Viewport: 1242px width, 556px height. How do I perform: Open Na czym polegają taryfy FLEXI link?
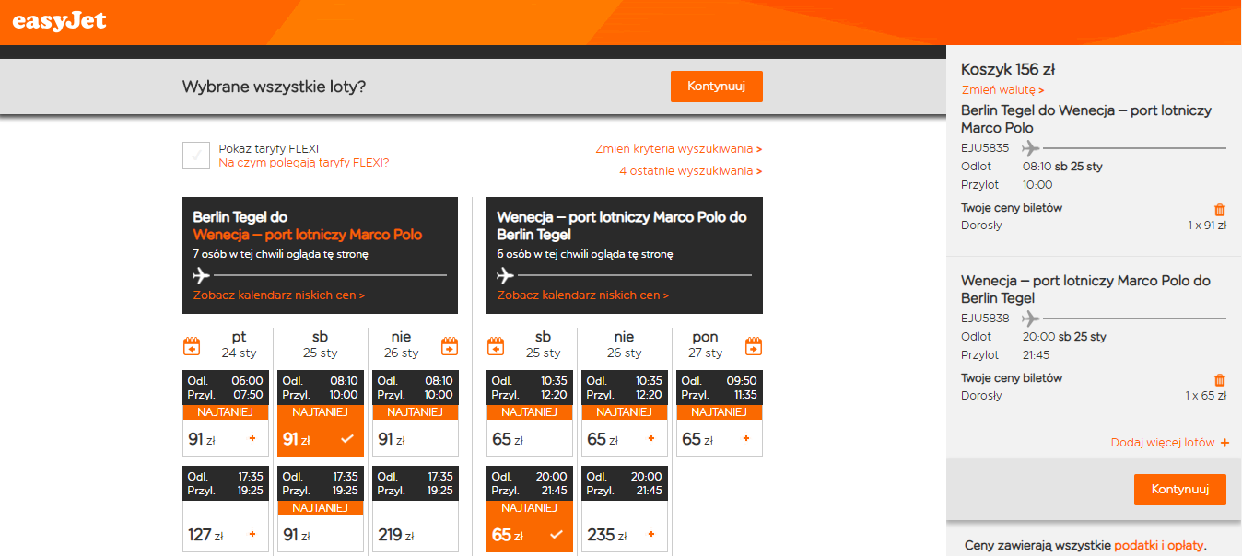click(304, 163)
